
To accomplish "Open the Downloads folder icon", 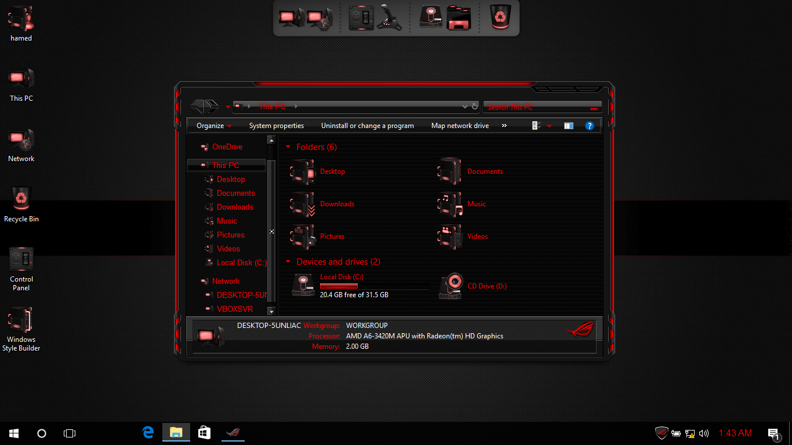I will pyautogui.click(x=302, y=204).
